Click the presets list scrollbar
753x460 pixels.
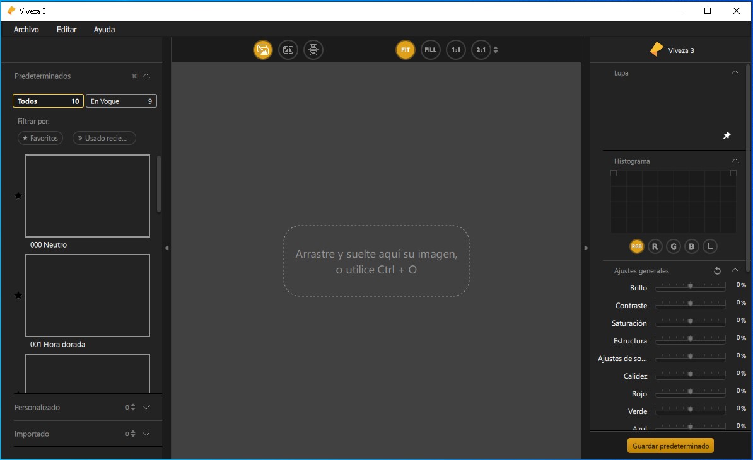158,184
